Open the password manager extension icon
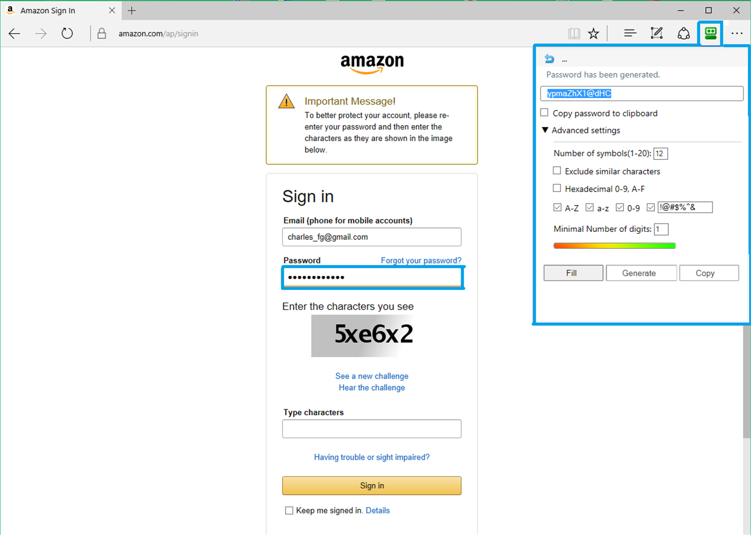The width and height of the screenshot is (751, 535). click(x=711, y=33)
